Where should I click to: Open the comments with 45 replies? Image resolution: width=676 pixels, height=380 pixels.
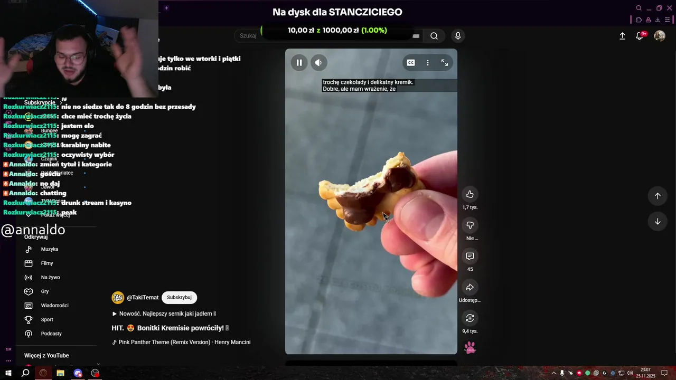(470, 256)
